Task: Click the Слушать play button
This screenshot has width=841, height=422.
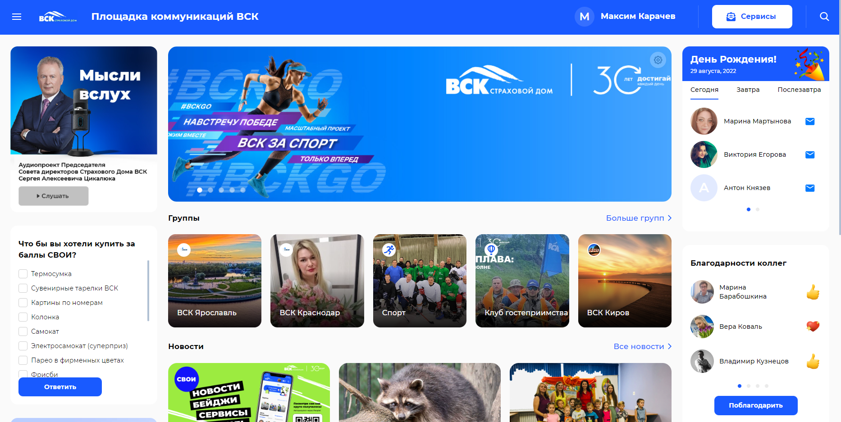Action: click(x=53, y=196)
